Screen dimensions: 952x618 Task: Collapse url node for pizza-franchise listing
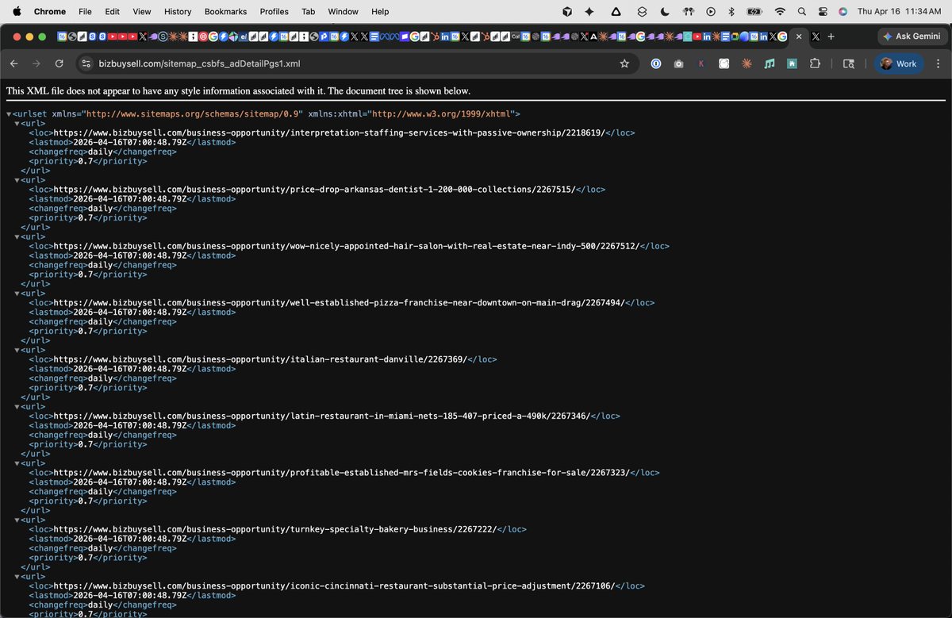pos(17,294)
